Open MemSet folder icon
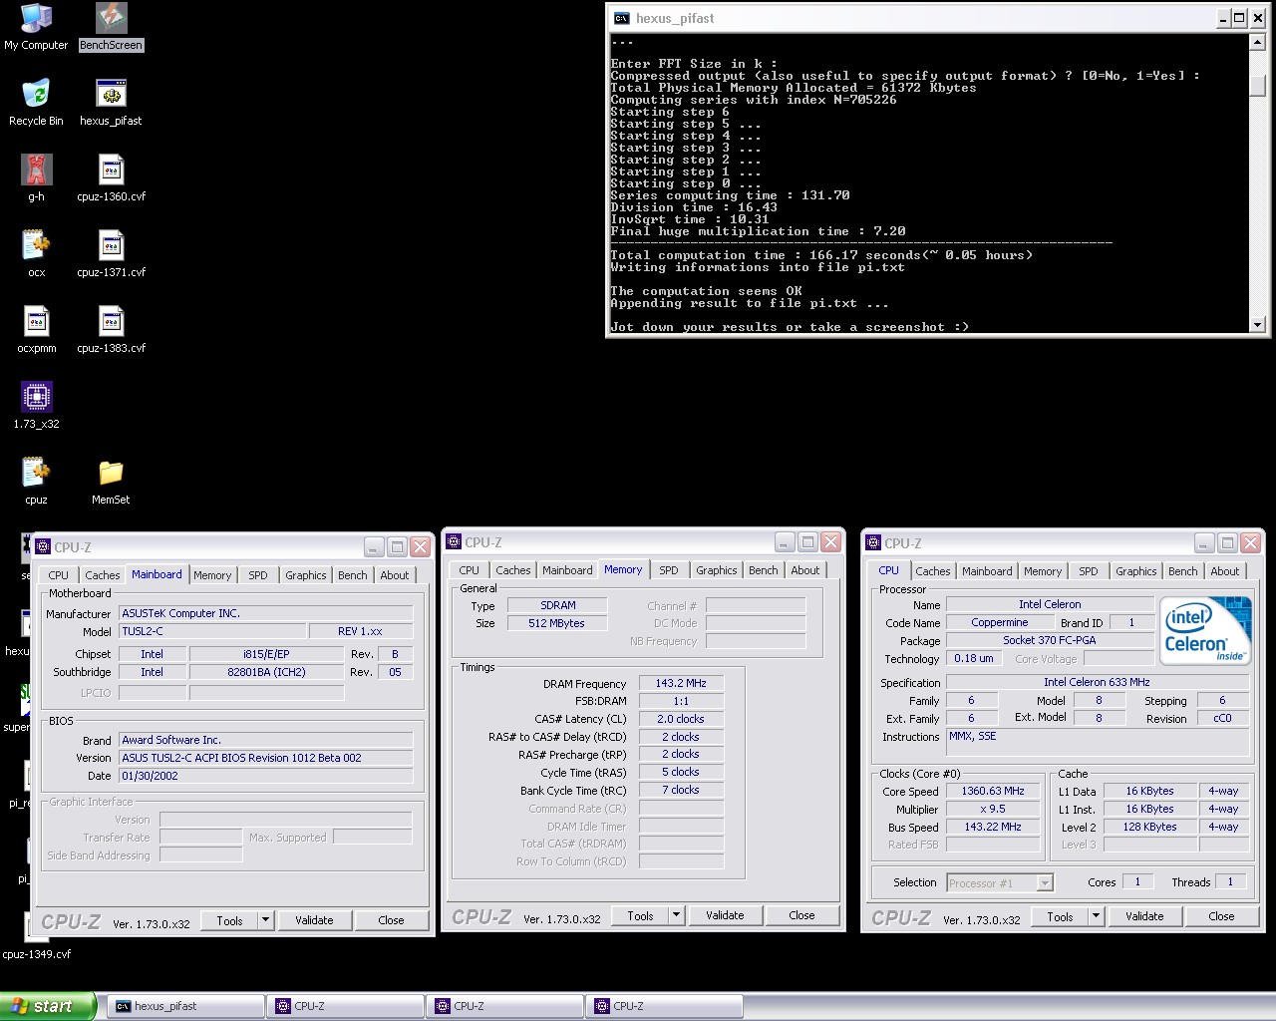 coord(111,482)
